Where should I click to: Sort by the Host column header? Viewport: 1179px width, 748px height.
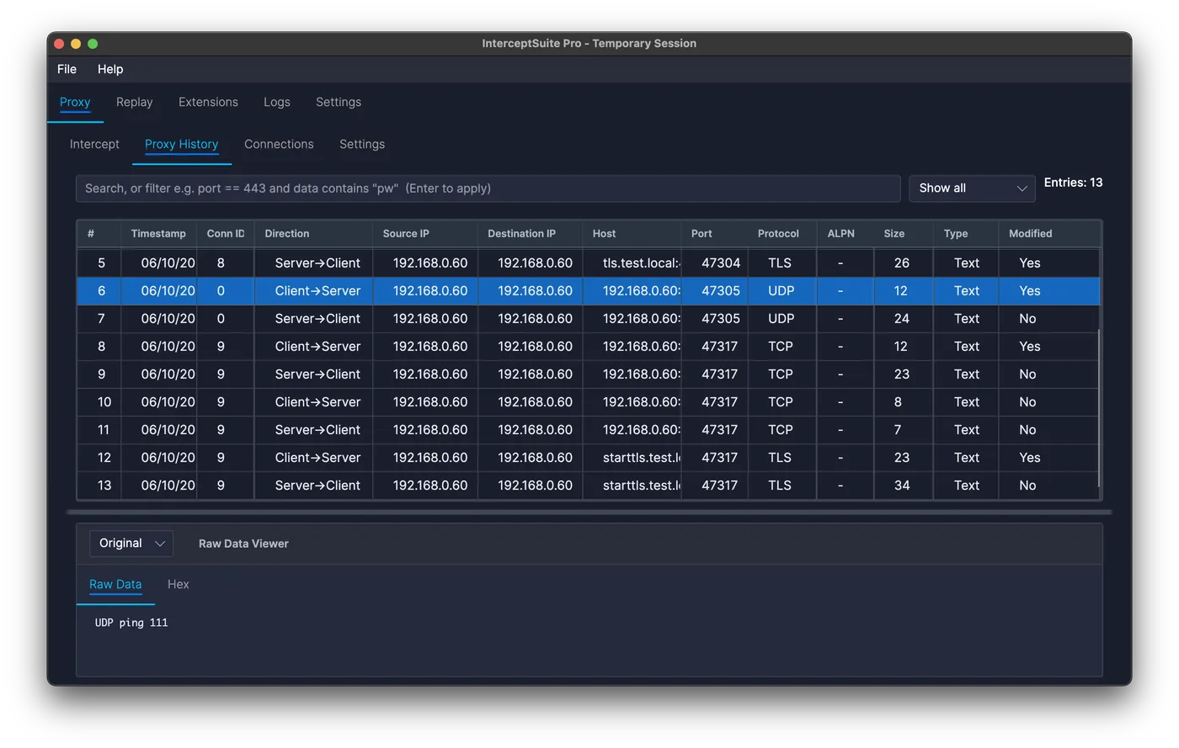point(632,234)
